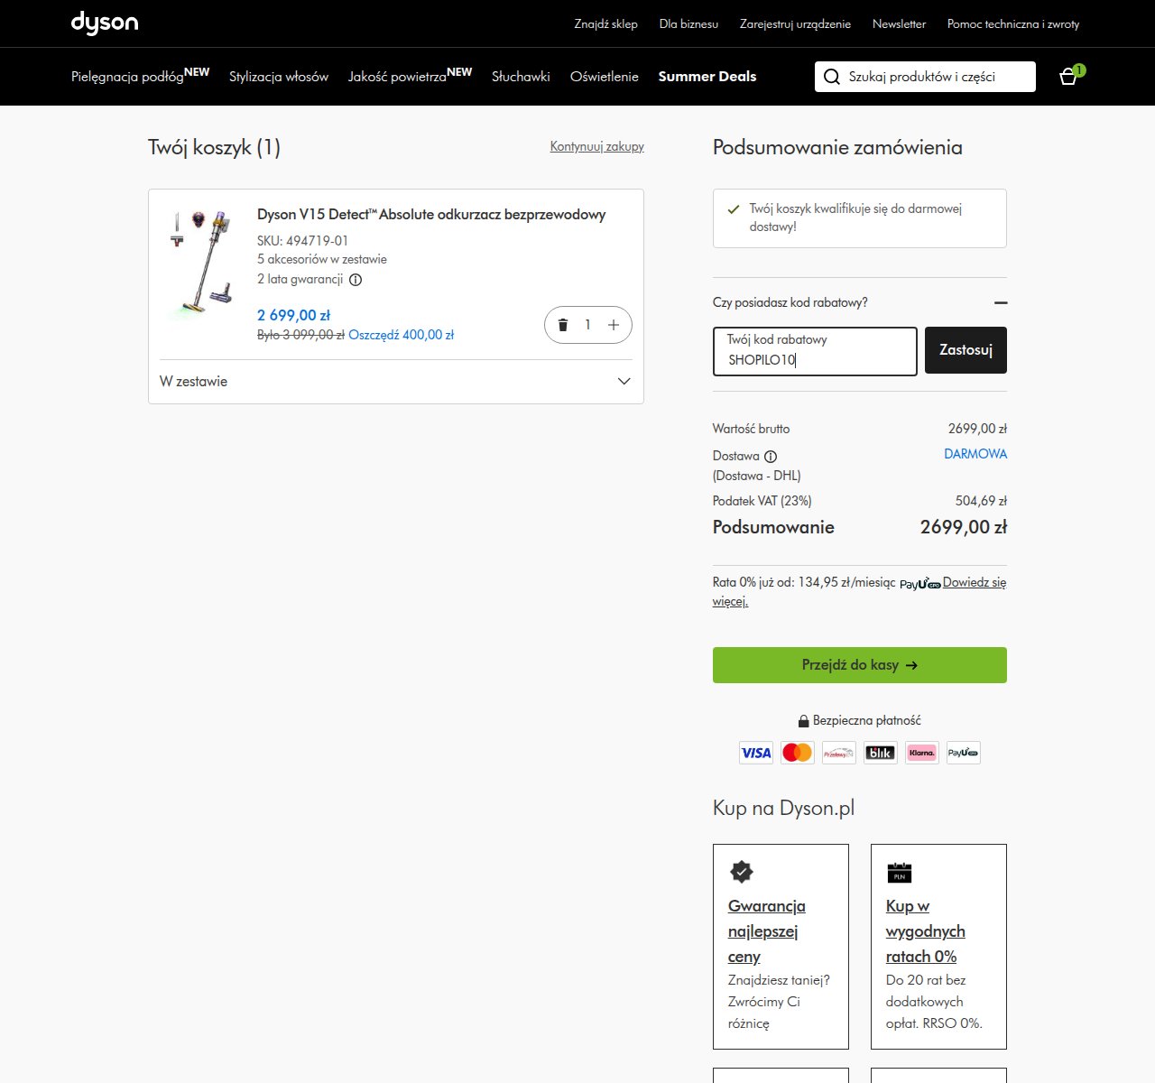The width and height of the screenshot is (1155, 1083).
Task: Click the Visa payment icon
Action: (x=756, y=753)
